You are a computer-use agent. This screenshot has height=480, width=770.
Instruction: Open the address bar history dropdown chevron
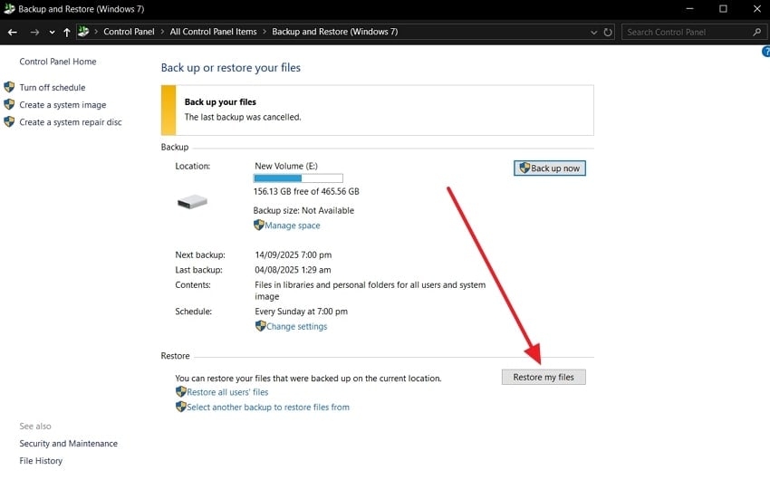(x=593, y=33)
